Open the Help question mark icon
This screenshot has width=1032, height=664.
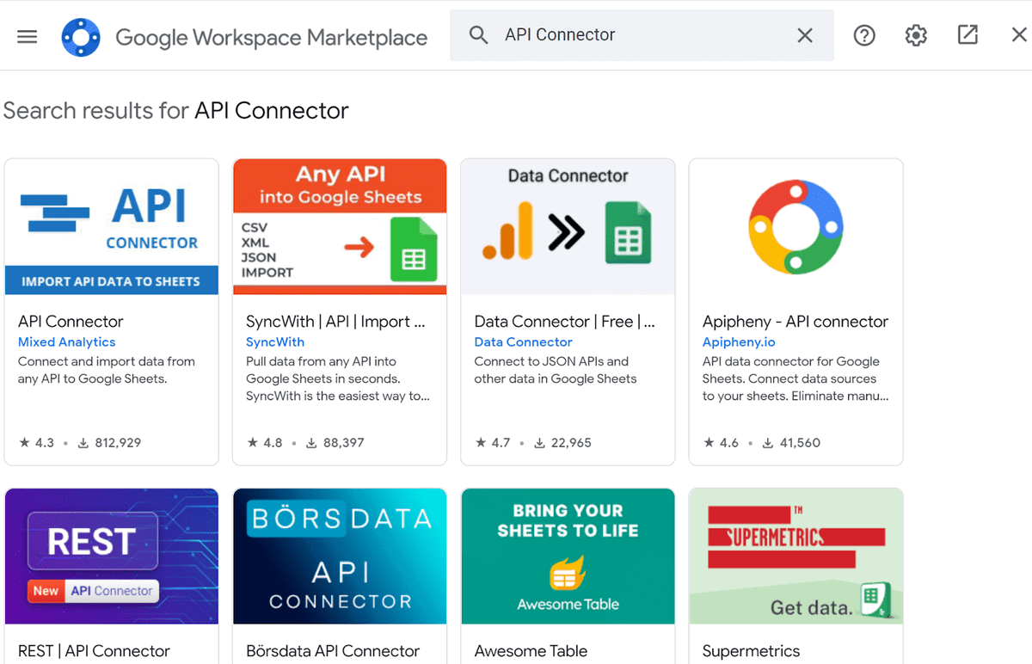pyautogui.click(x=864, y=35)
